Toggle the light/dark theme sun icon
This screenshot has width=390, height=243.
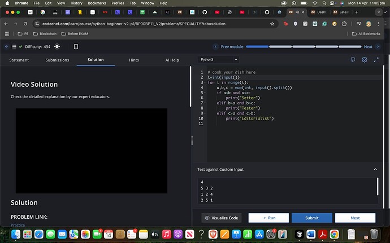(57, 46)
